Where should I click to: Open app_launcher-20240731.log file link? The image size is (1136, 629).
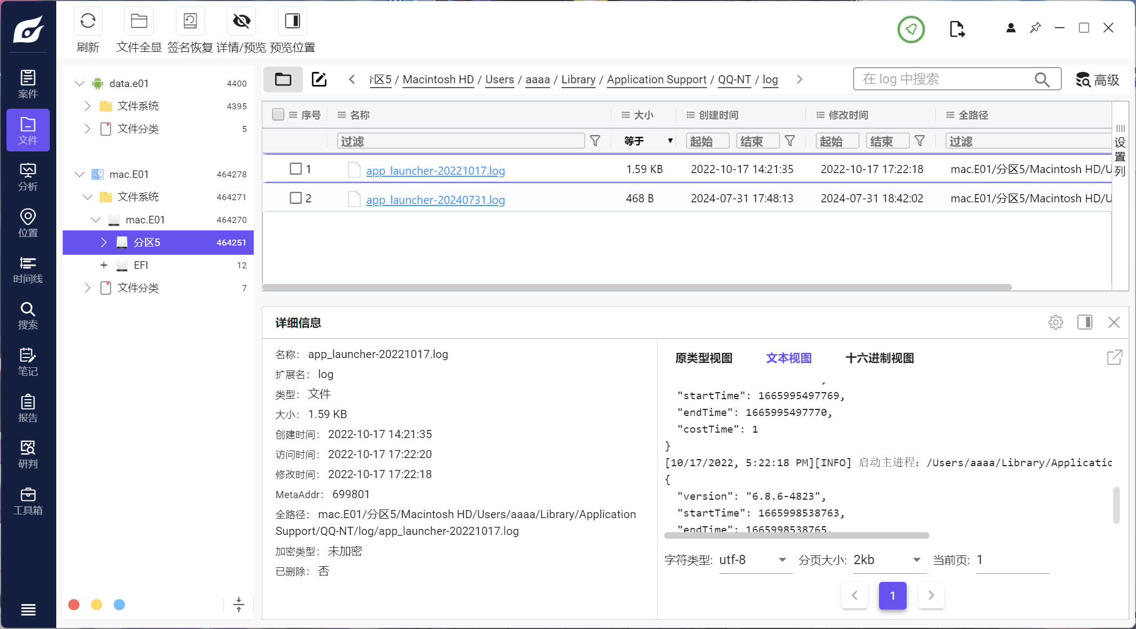click(x=435, y=200)
